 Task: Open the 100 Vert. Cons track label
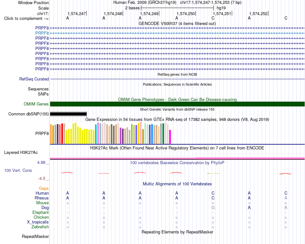[x=18, y=170]
